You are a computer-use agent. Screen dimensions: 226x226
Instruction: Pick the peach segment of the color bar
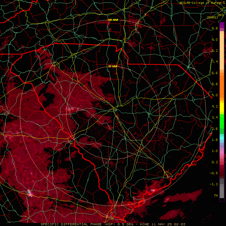click(222, 50)
